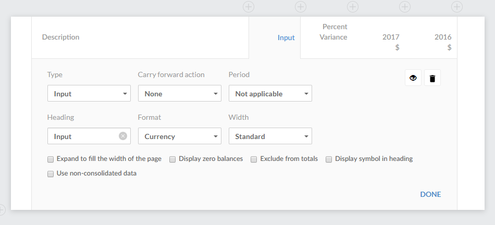Enable Display symbol in heading
This screenshot has height=225, width=495.
coord(329,159)
